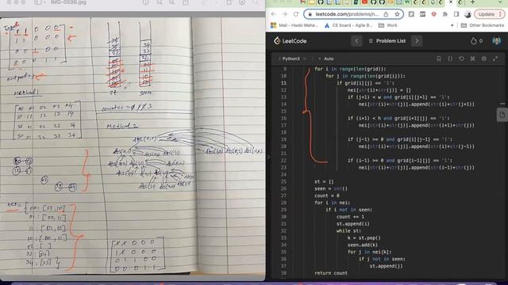Viewport: 508px width, 285px height.
Task: Go back in Chrome
Action: 274,14
